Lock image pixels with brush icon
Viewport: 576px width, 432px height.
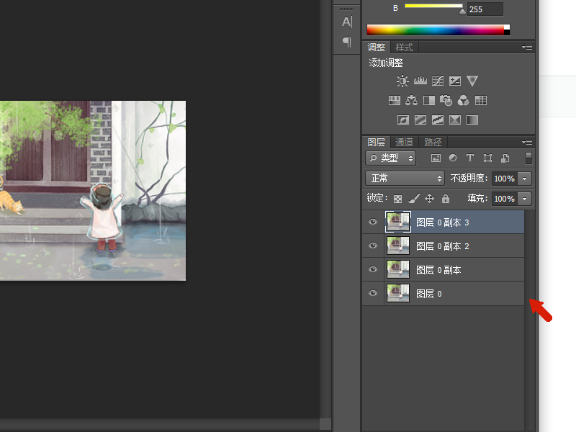tap(414, 199)
